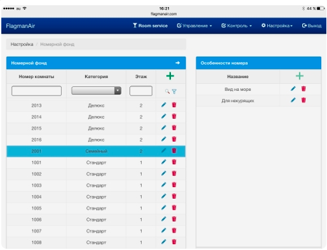Log out via Выход link
This screenshot has height=250, width=327.
point(311,26)
